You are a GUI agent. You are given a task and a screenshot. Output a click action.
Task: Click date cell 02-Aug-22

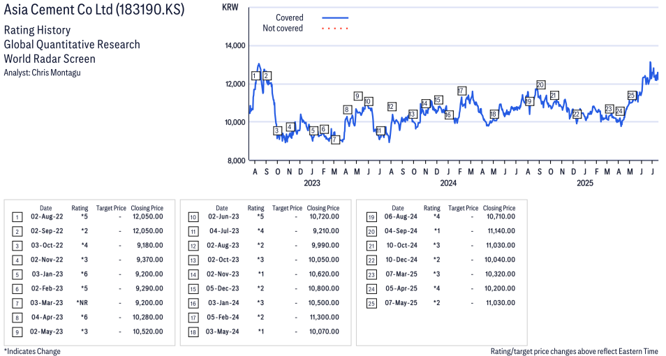47,216
